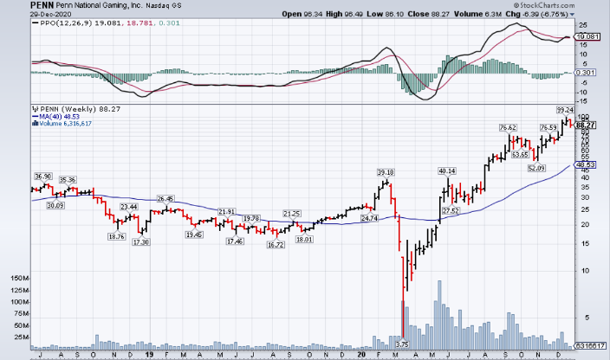The width and height of the screenshot is (610, 360).
Task: Click the 99.24 high price label
Action: (565, 110)
